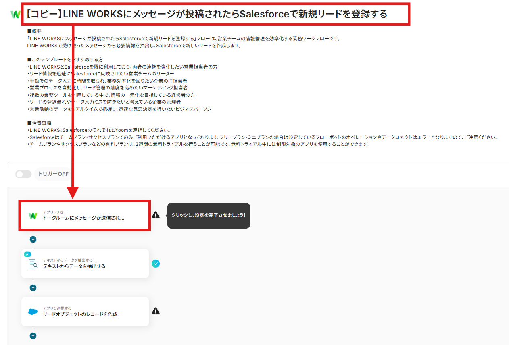Click the Salesforce cloud icon
This screenshot has height=345, width=509.
(33, 312)
